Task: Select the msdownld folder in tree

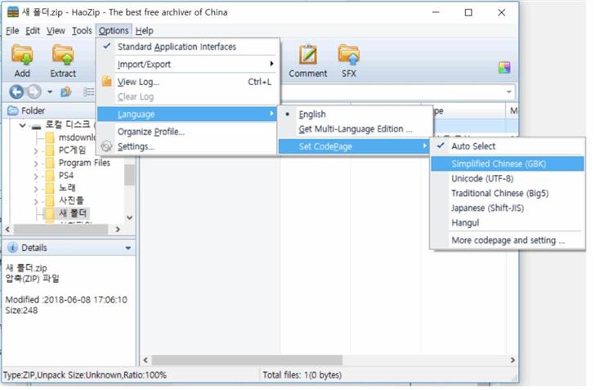Action: pos(70,137)
